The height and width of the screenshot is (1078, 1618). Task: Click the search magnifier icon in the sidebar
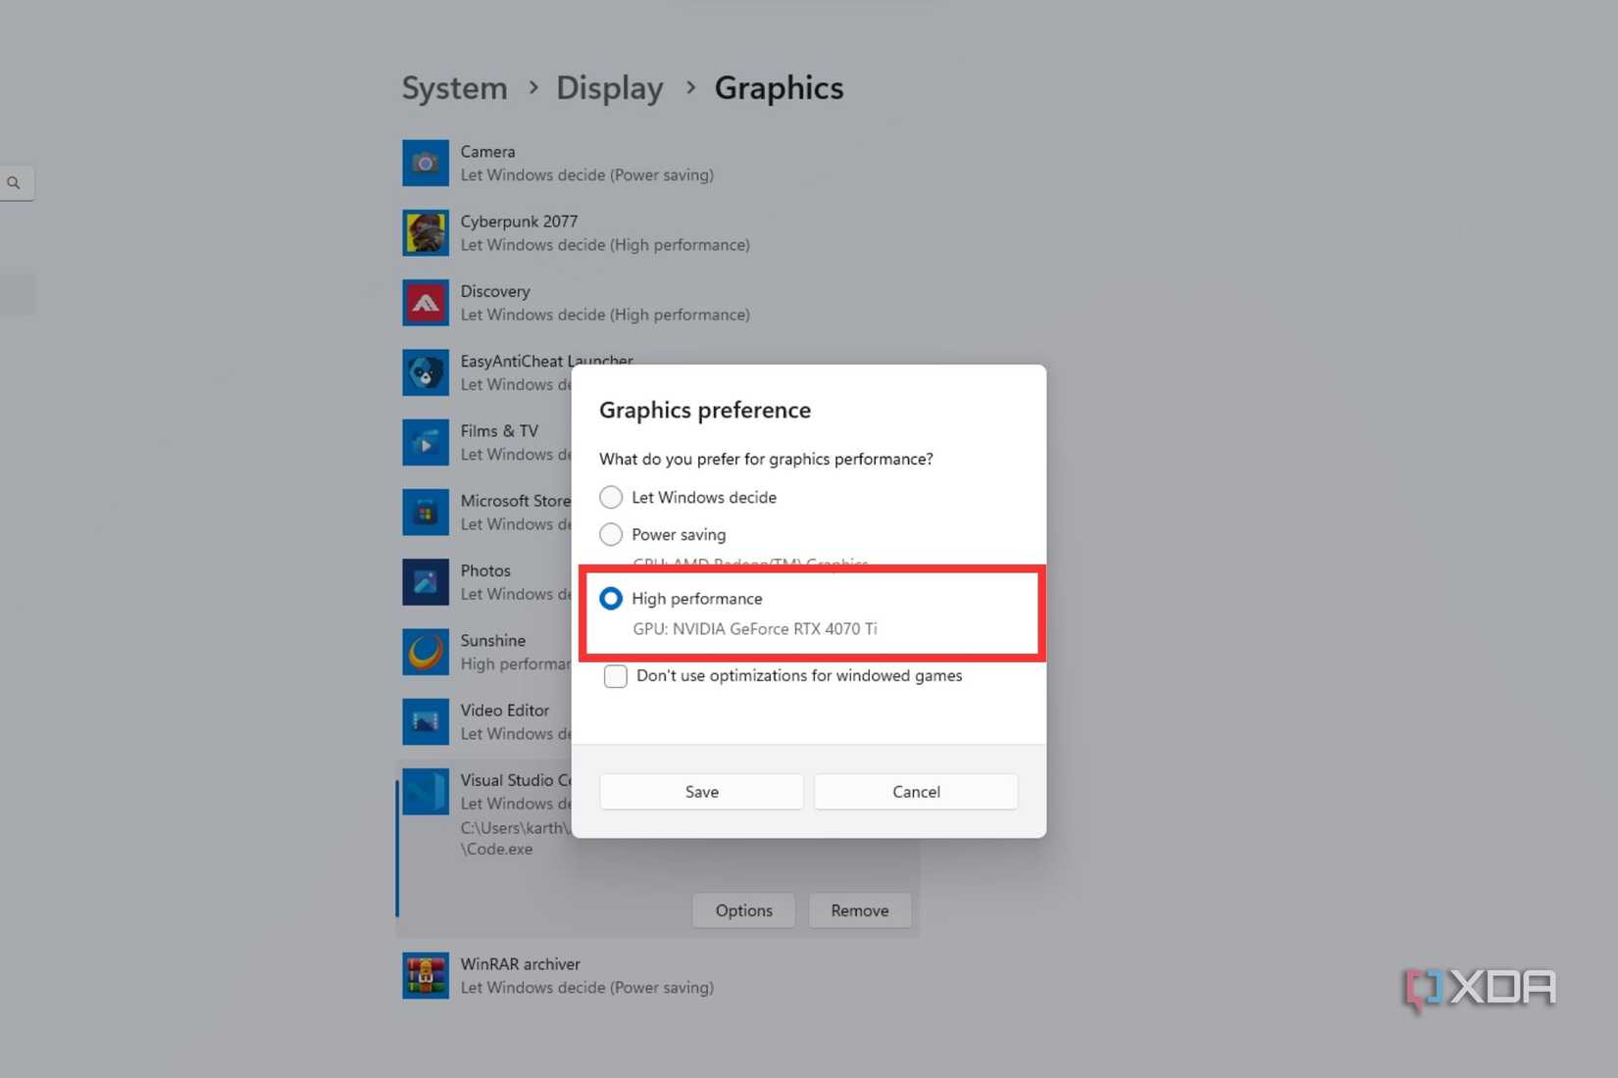[14, 182]
